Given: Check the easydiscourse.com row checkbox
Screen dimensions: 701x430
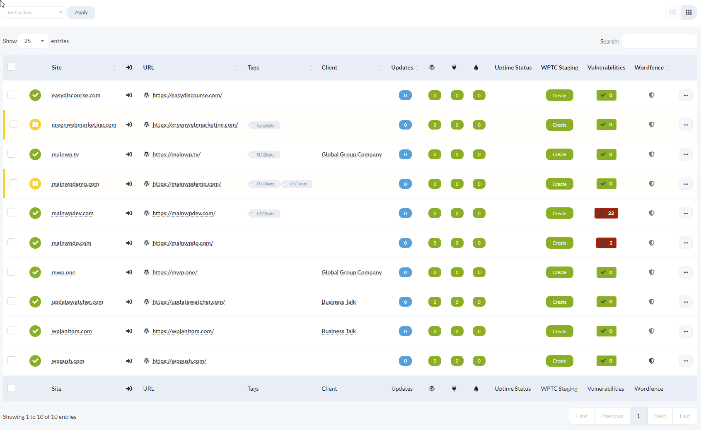Looking at the screenshot, I should pos(12,95).
